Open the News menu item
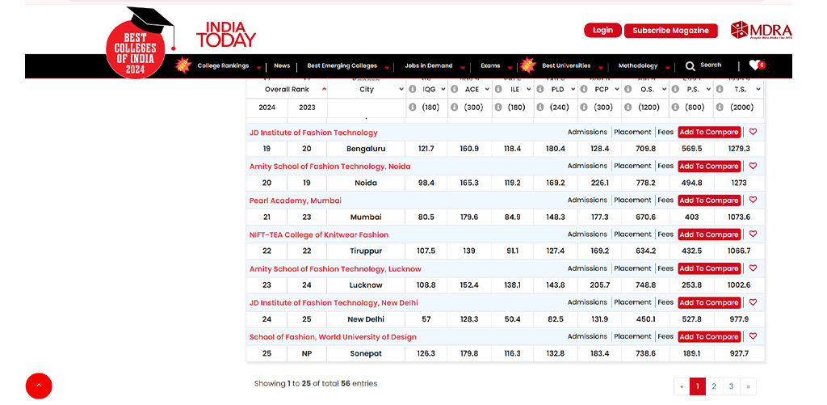Viewport: 827px width, 405px height. pyautogui.click(x=282, y=66)
